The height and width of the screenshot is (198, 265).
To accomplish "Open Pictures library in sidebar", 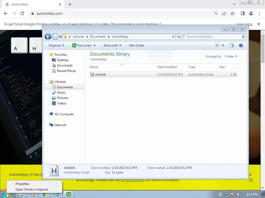I will click(x=63, y=98).
